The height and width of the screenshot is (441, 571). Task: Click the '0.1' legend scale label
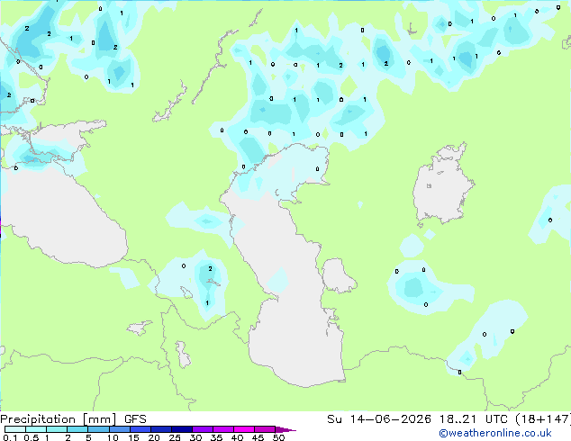click(x=10, y=437)
